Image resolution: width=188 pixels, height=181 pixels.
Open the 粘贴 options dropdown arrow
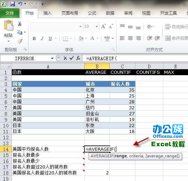click(8, 41)
